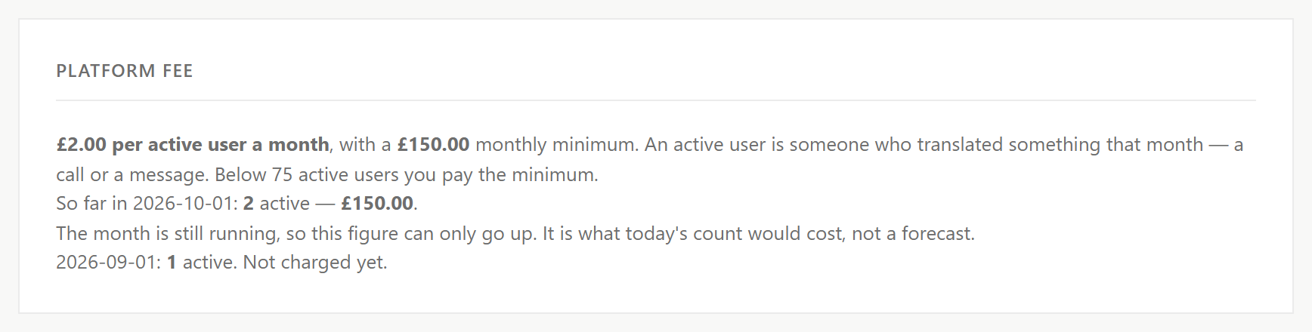Click the 'So far in 2026-10-01' line
The image size is (1312, 332).
click(237, 204)
